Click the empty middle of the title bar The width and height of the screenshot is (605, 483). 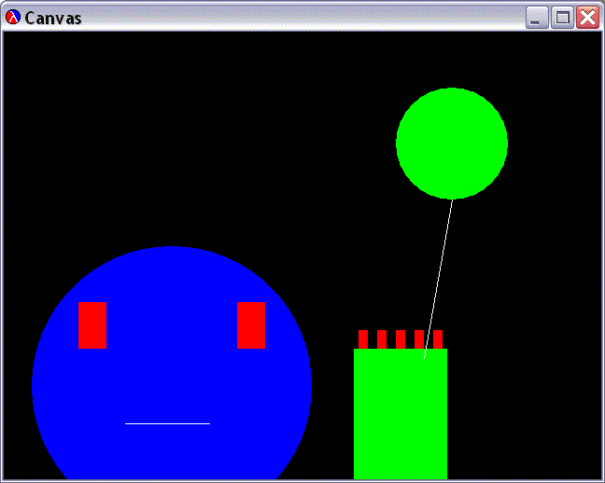click(x=299, y=18)
